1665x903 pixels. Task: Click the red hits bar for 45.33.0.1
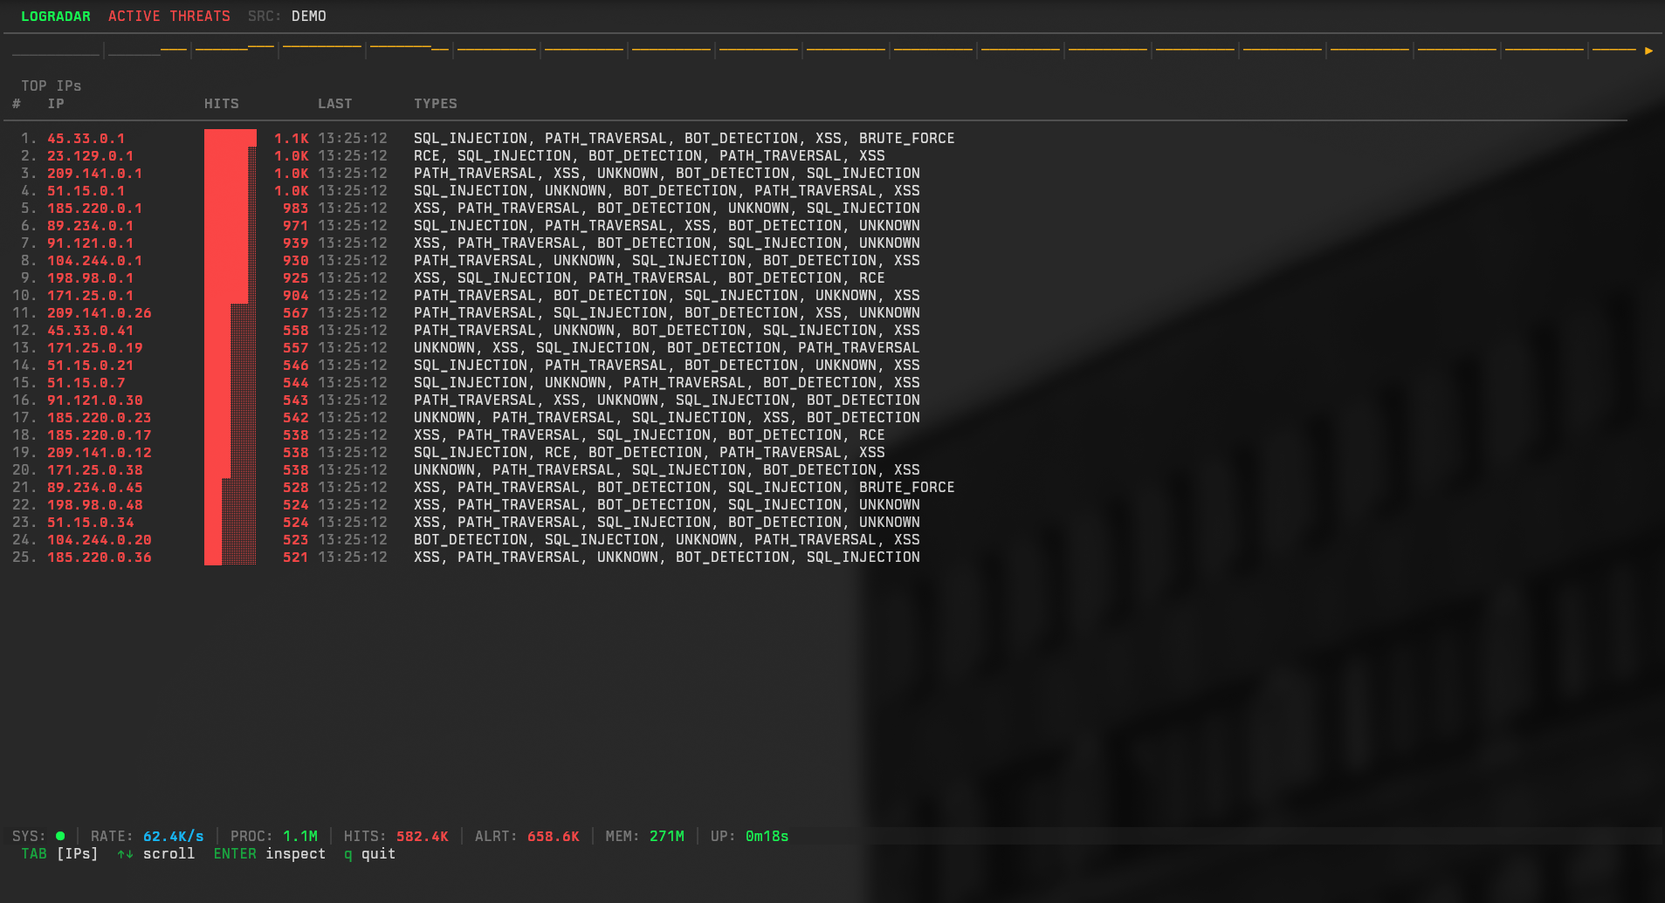pyautogui.click(x=230, y=139)
